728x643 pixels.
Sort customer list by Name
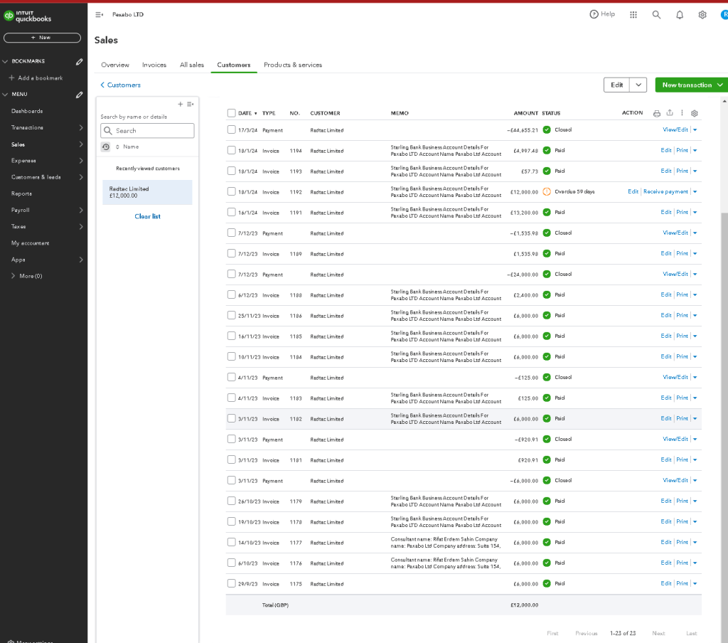(127, 147)
